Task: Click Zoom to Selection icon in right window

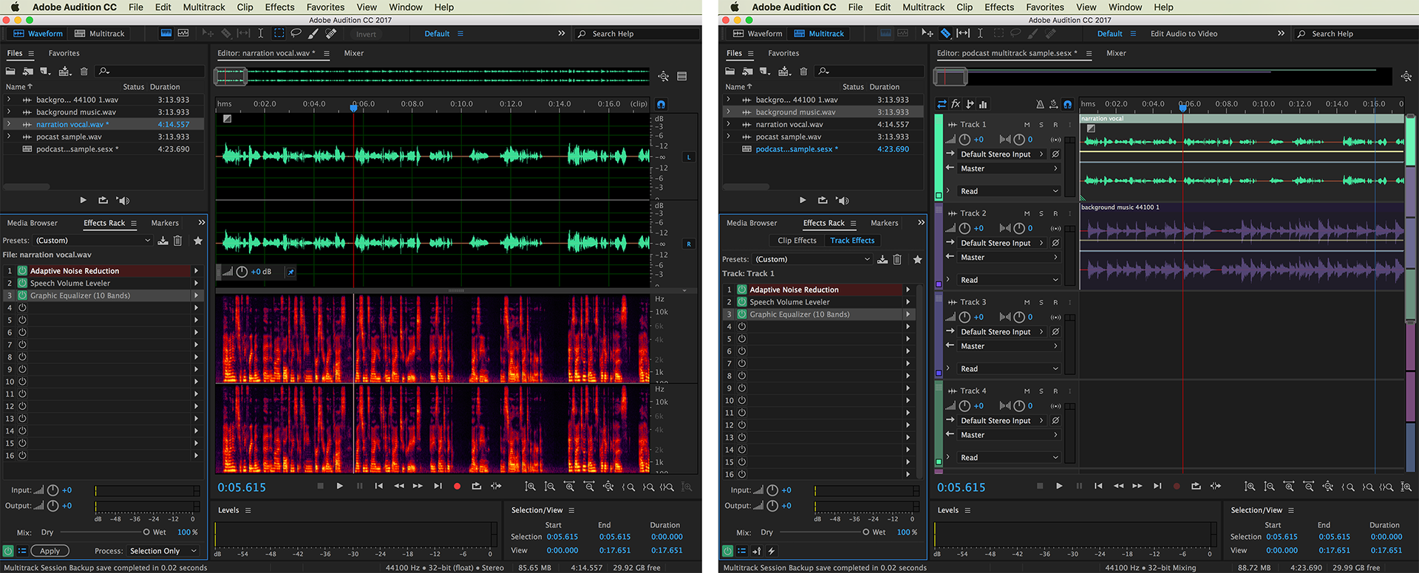Action: click(1386, 487)
